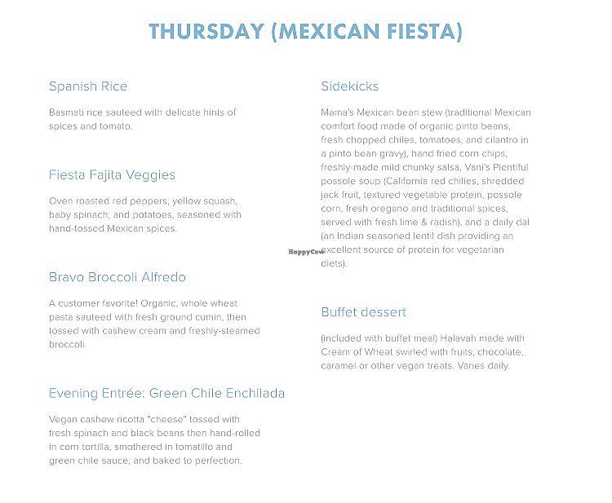Select the oven roasted red peppers description
Screen dimensions: 612x503
[x=144, y=214]
